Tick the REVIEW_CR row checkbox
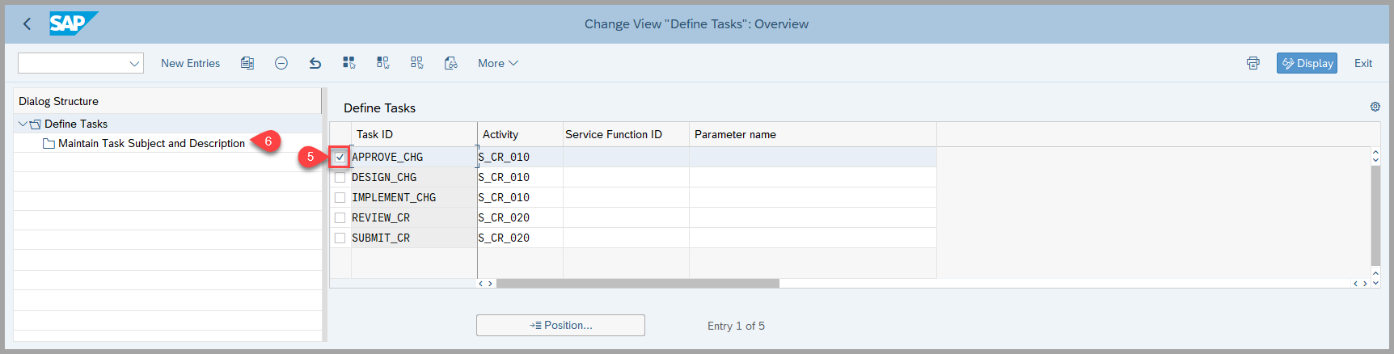The height and width of the screenshot is (354, 1394). point(340,217)
